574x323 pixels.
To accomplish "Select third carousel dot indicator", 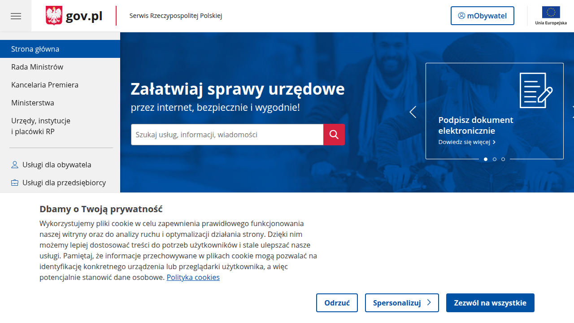I will tap(503, 159).
